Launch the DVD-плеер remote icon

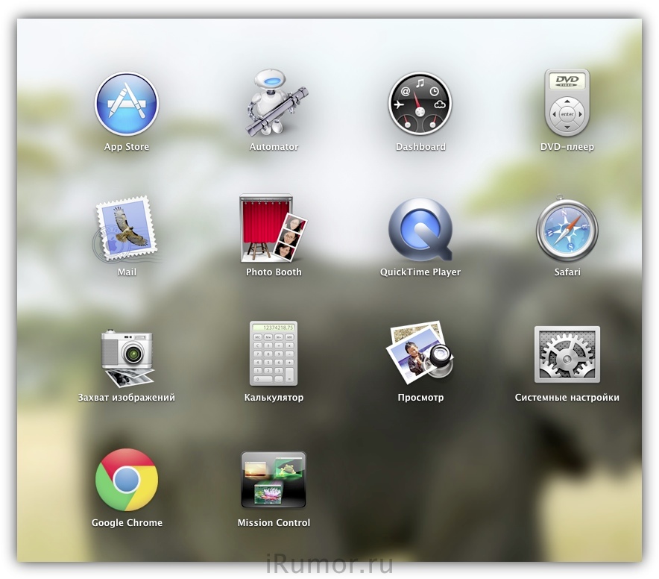pos(567,103)
